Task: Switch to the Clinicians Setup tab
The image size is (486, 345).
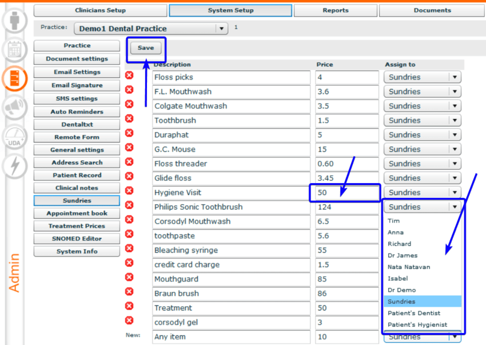Action: pos(100,10)
